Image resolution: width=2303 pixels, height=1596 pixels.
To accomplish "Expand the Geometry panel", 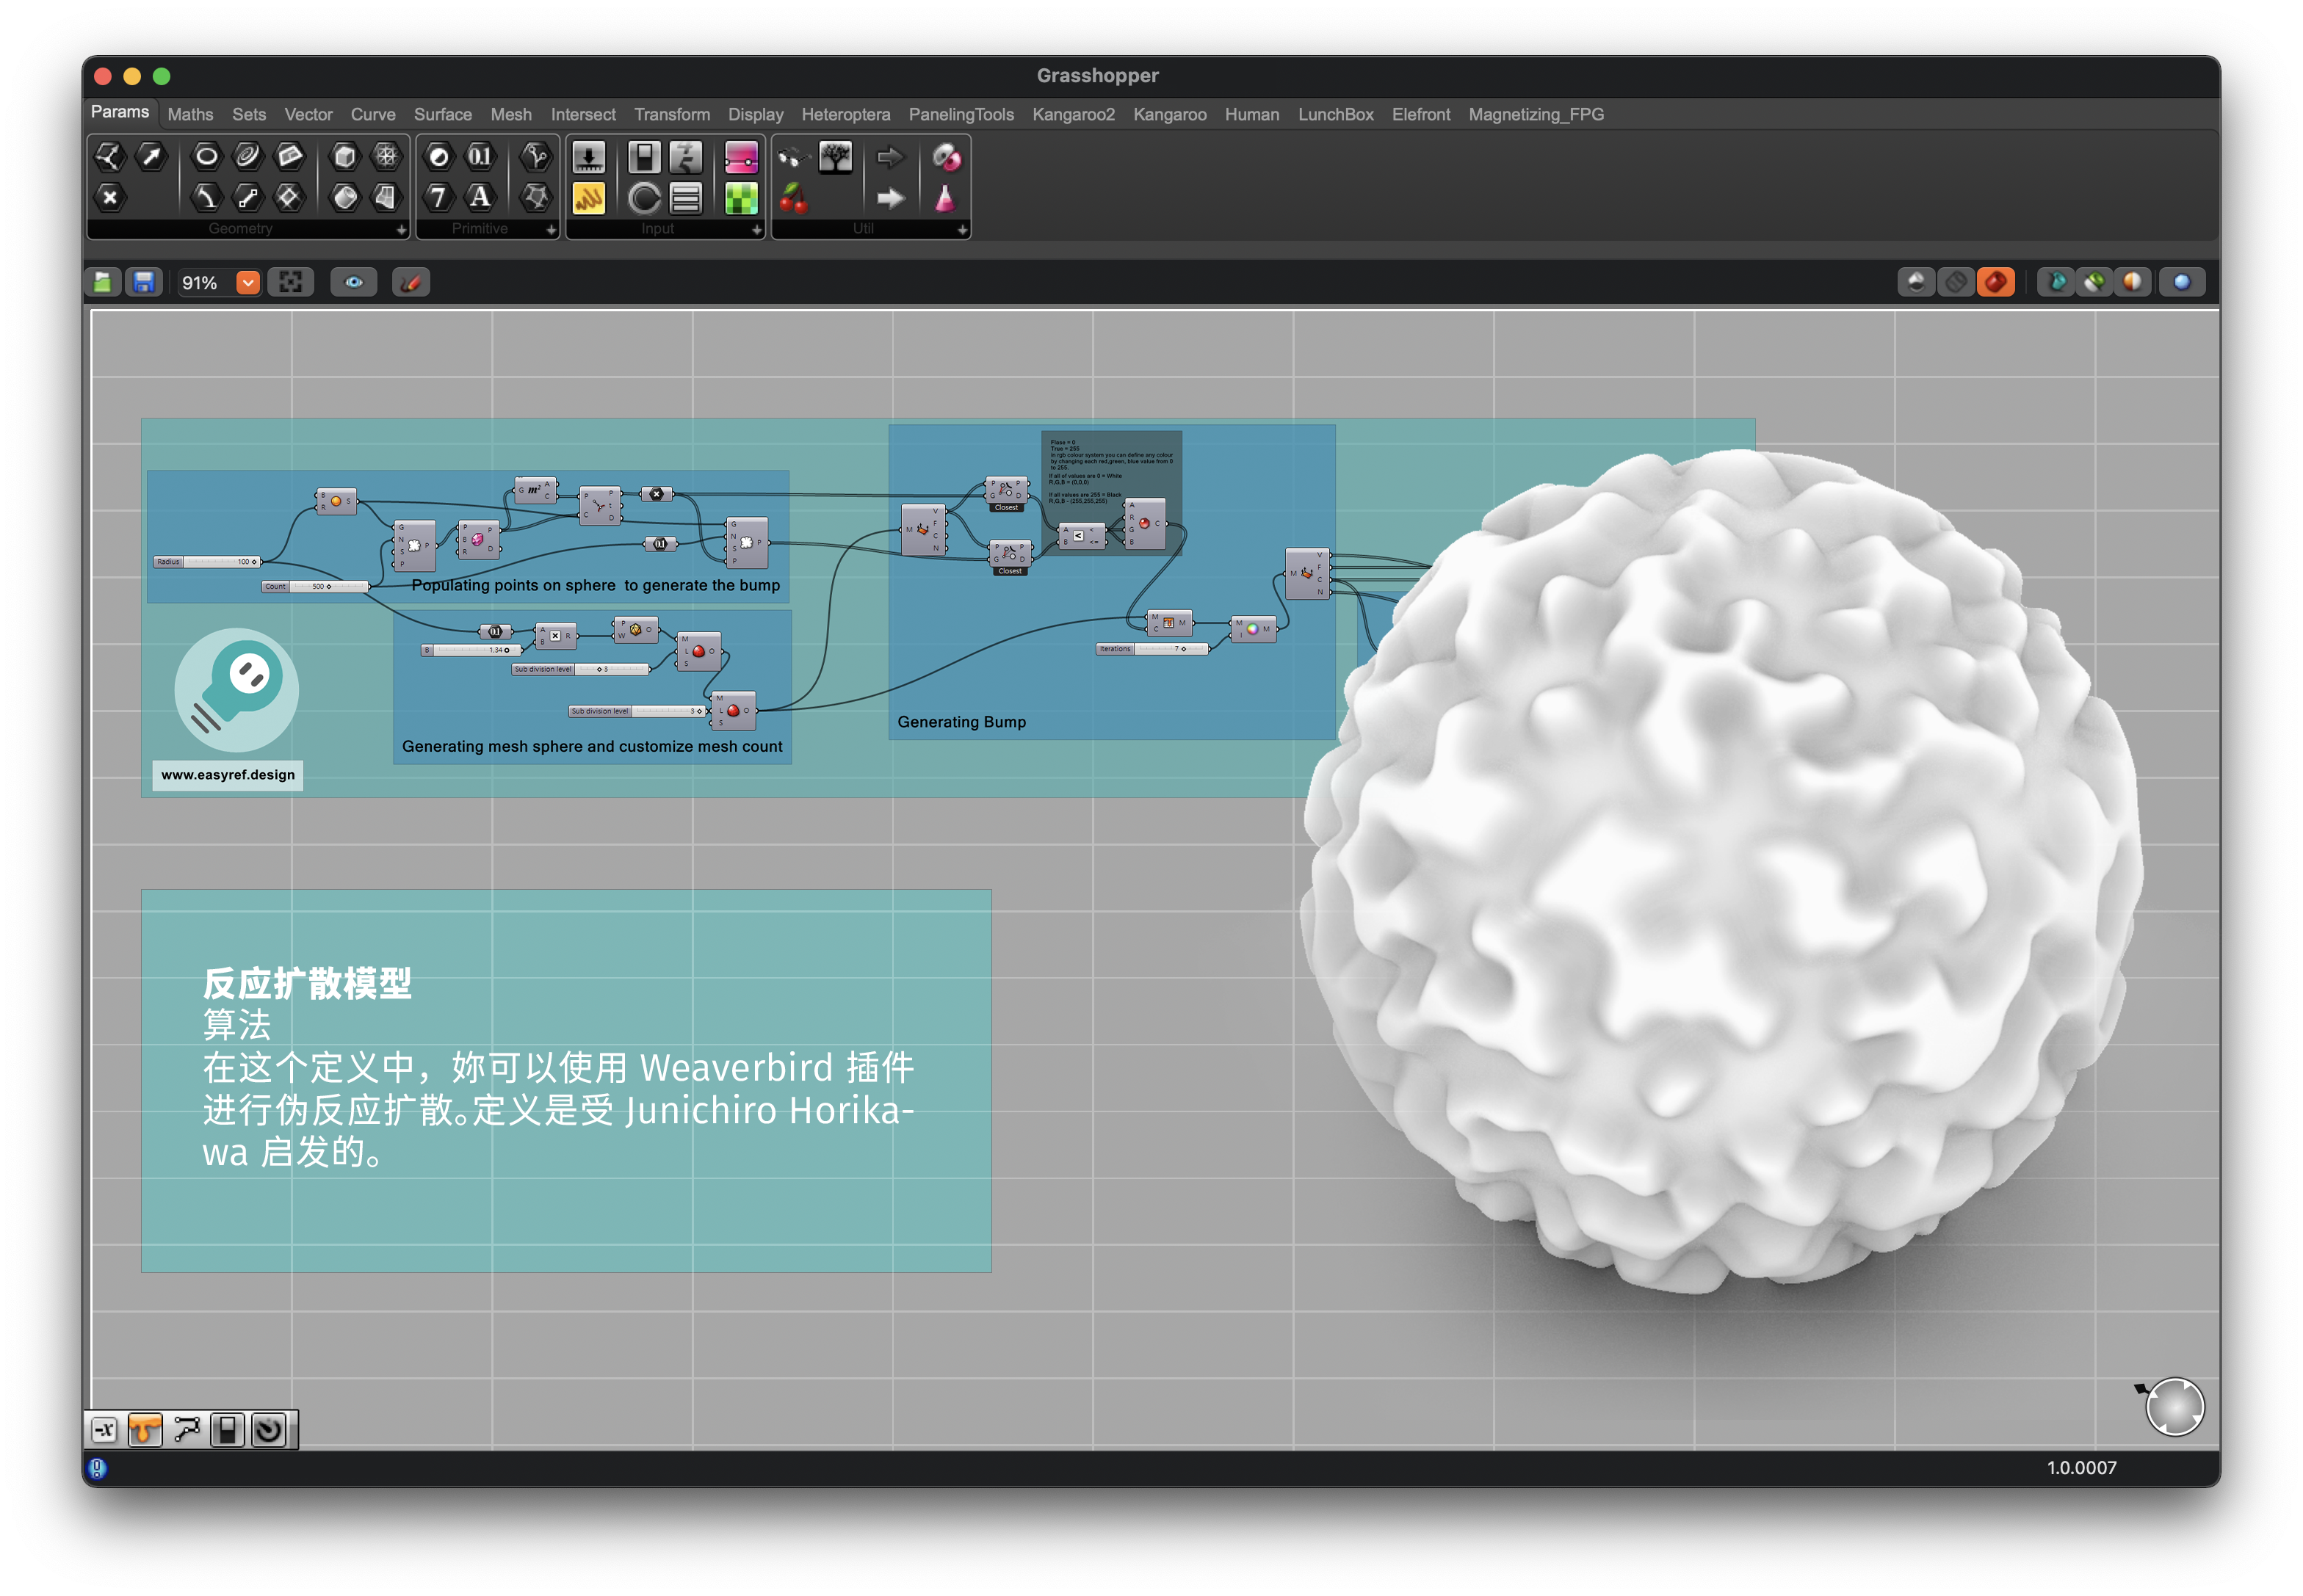I will point(401,230).
